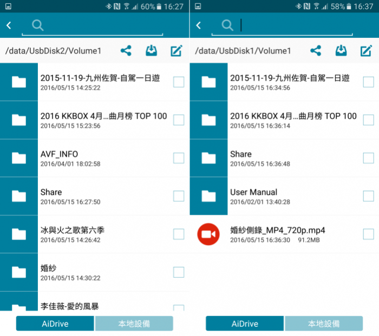379x336 pixels.
Task: Tap the search magnifier icon on the right screen
Action: 227,25
